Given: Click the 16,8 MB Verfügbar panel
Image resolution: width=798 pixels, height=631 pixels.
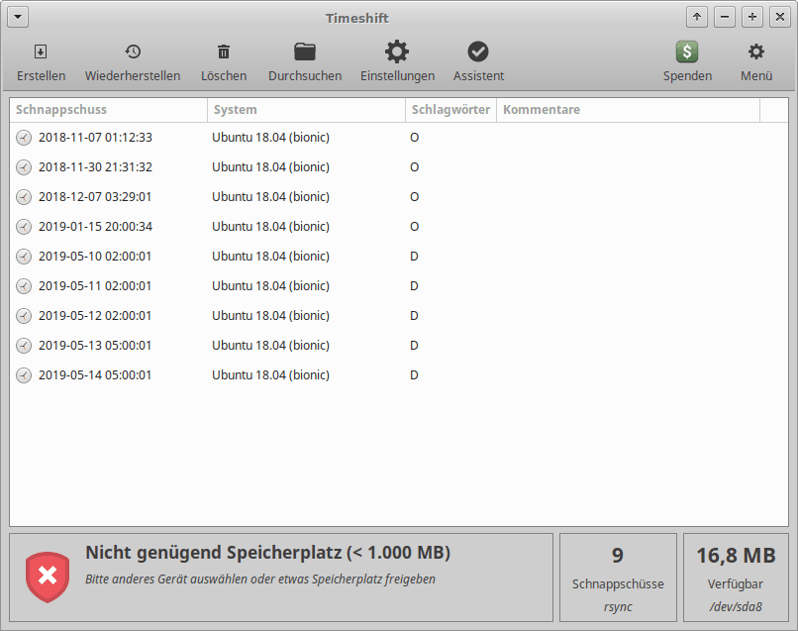Looking at the screenshot, I should click(x=736, y=578).
